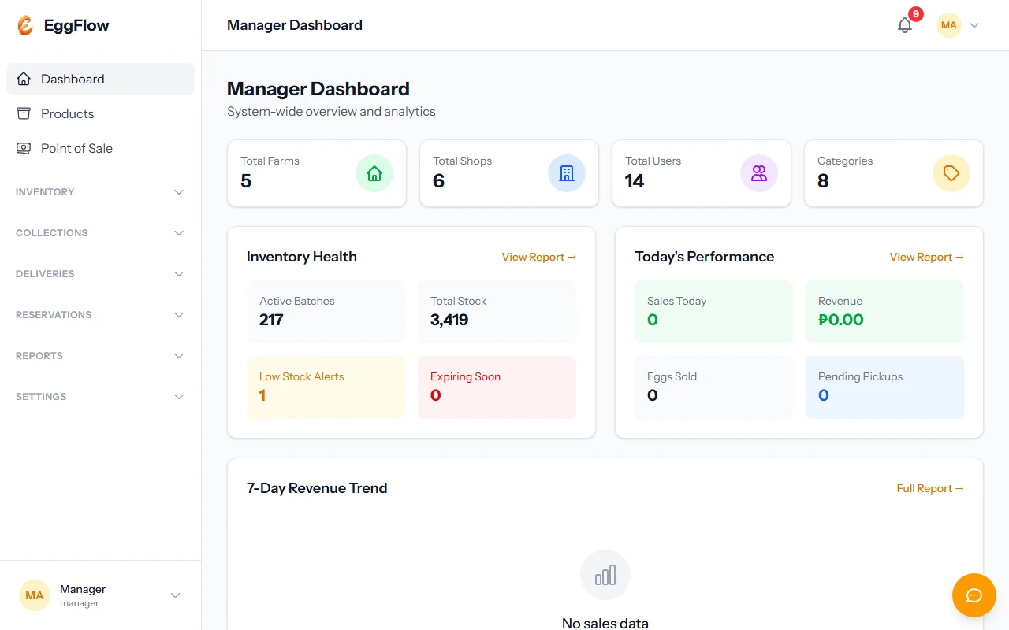1009x630 pixels.
Task: Click the Sales Today tile
Action: click(x=713, y=312)
